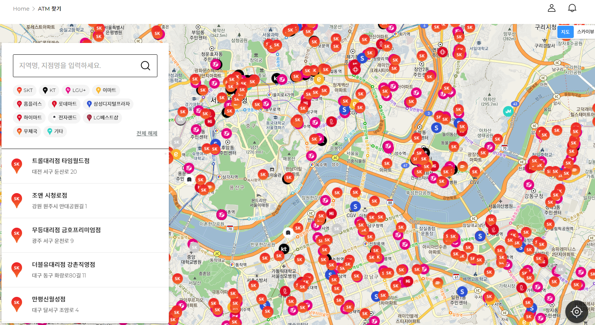Open the 무등대리점 금호프리미엄점 result

tap(85, 235)
